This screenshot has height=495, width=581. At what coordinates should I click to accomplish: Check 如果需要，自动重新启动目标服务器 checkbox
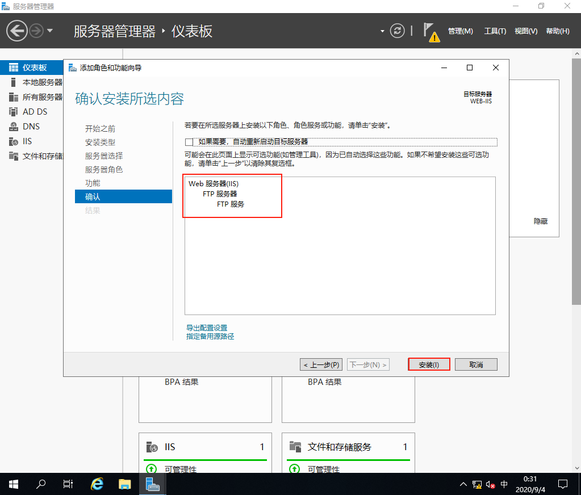pyautogui.click(x=189, y=142)
